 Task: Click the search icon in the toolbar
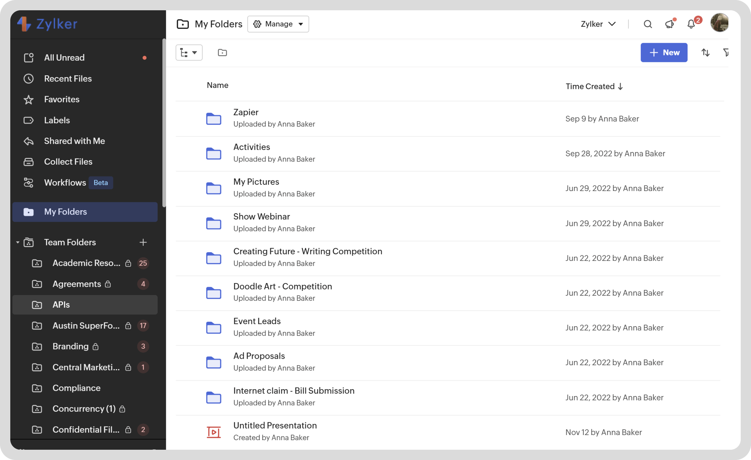point(648,24)
